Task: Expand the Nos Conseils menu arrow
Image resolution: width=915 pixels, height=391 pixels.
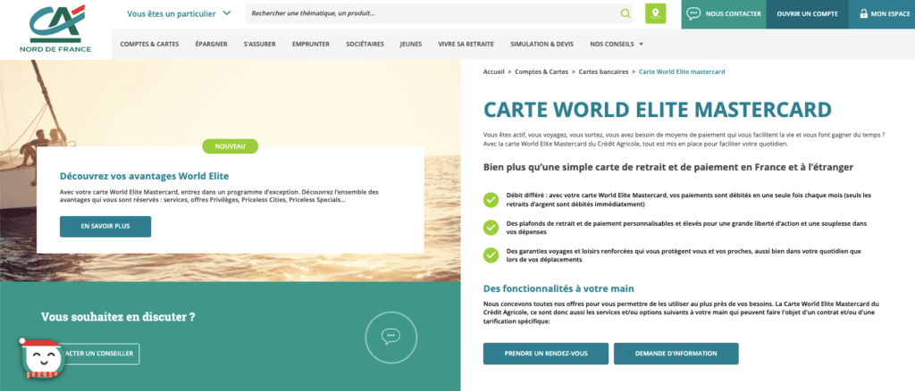Action: (641, 44)
